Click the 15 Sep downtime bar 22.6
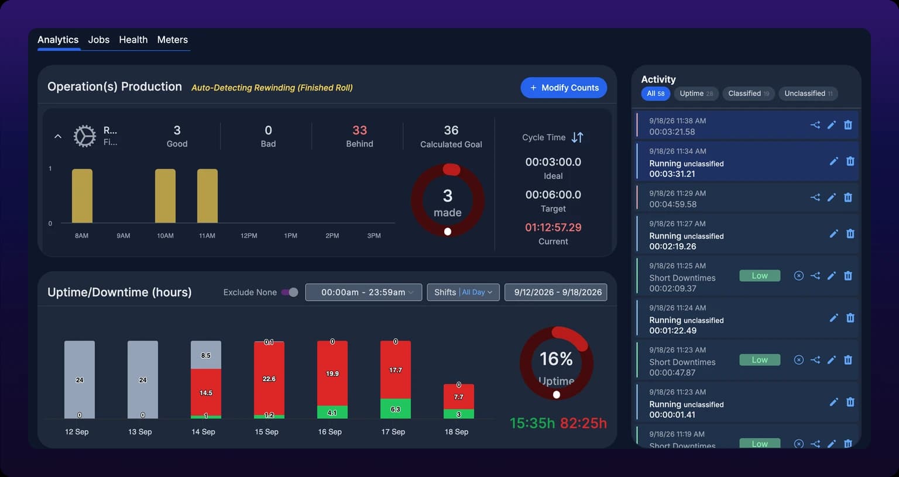 [x=269, y=379]
